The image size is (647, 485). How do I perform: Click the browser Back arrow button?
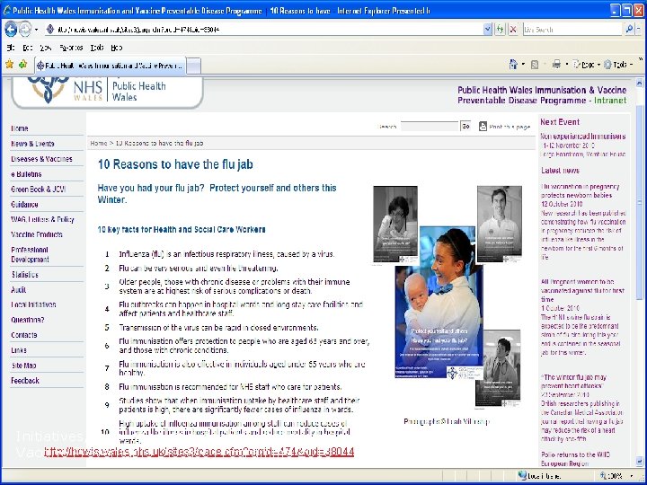coord(11,30)
